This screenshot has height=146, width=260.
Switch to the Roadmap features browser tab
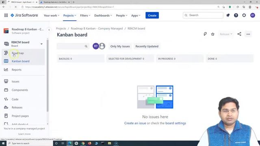(x=55, y=2)
